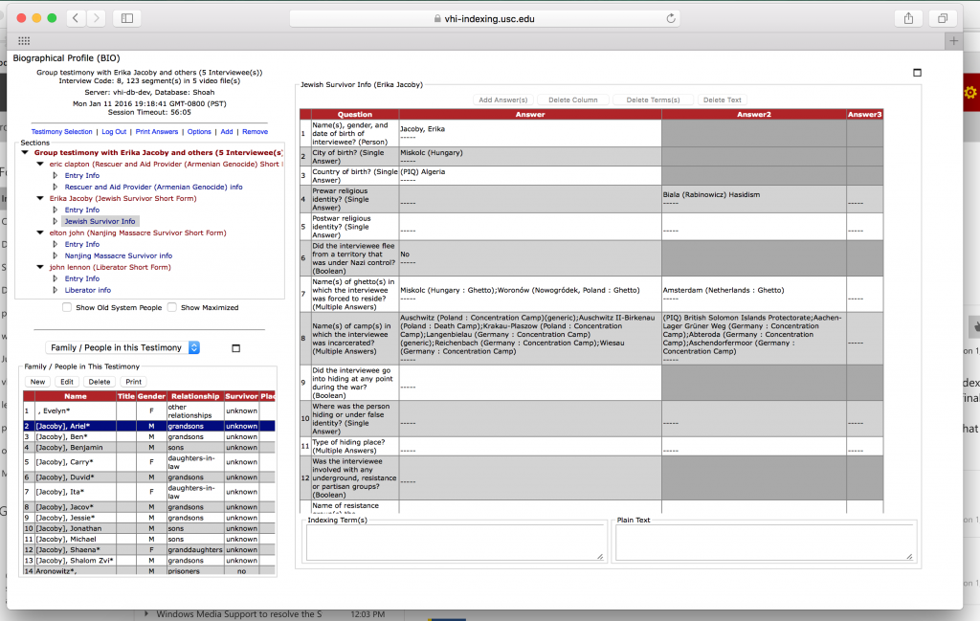Select Entry Info under john lennon
980x621 pixels.
[x=82, y=278]
